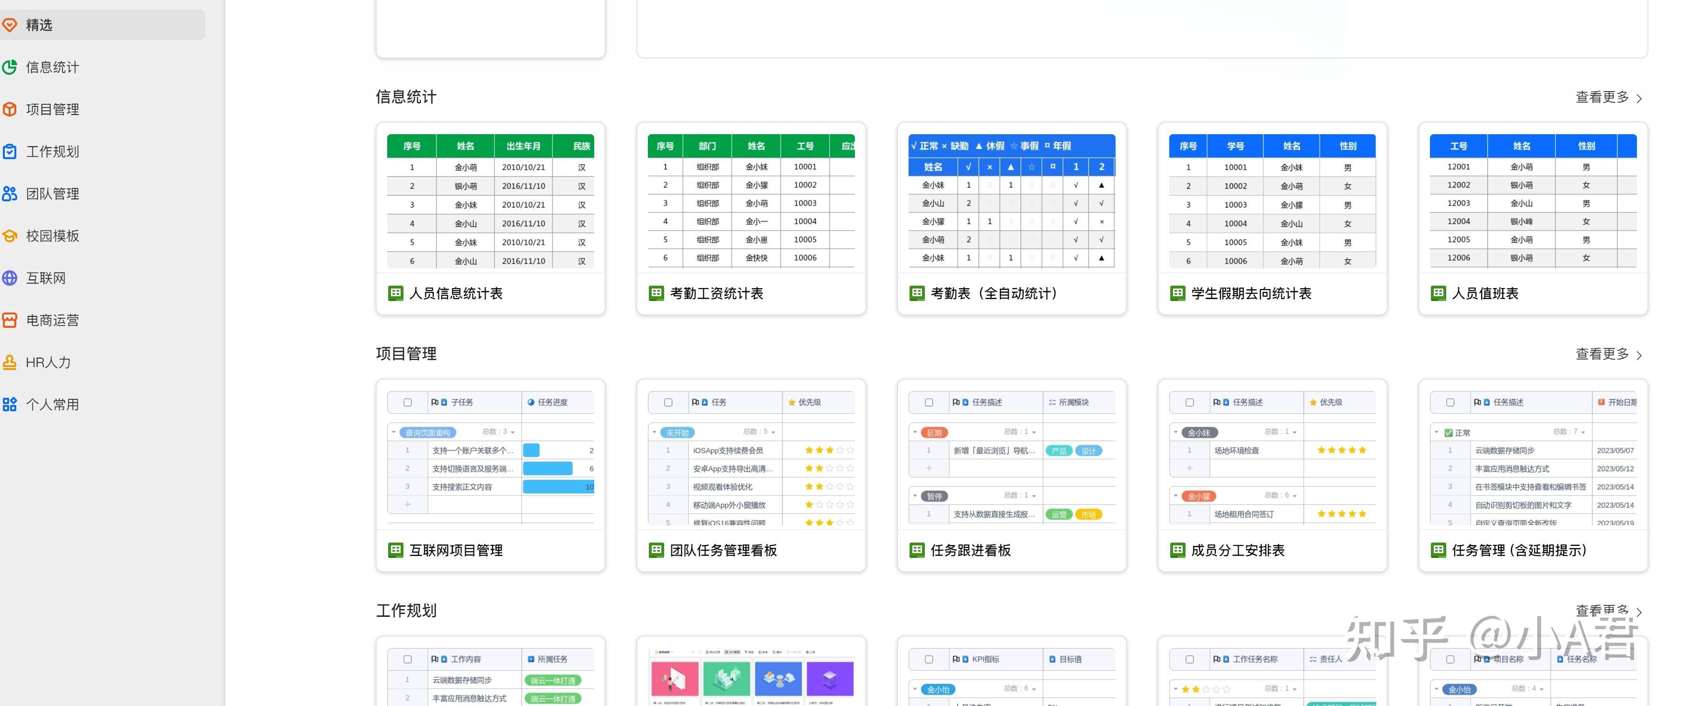Tick header checkbox in 成员分工安排表 preview
Viewport: 1682px width, 706px height.
click(x=1189, y=402)
